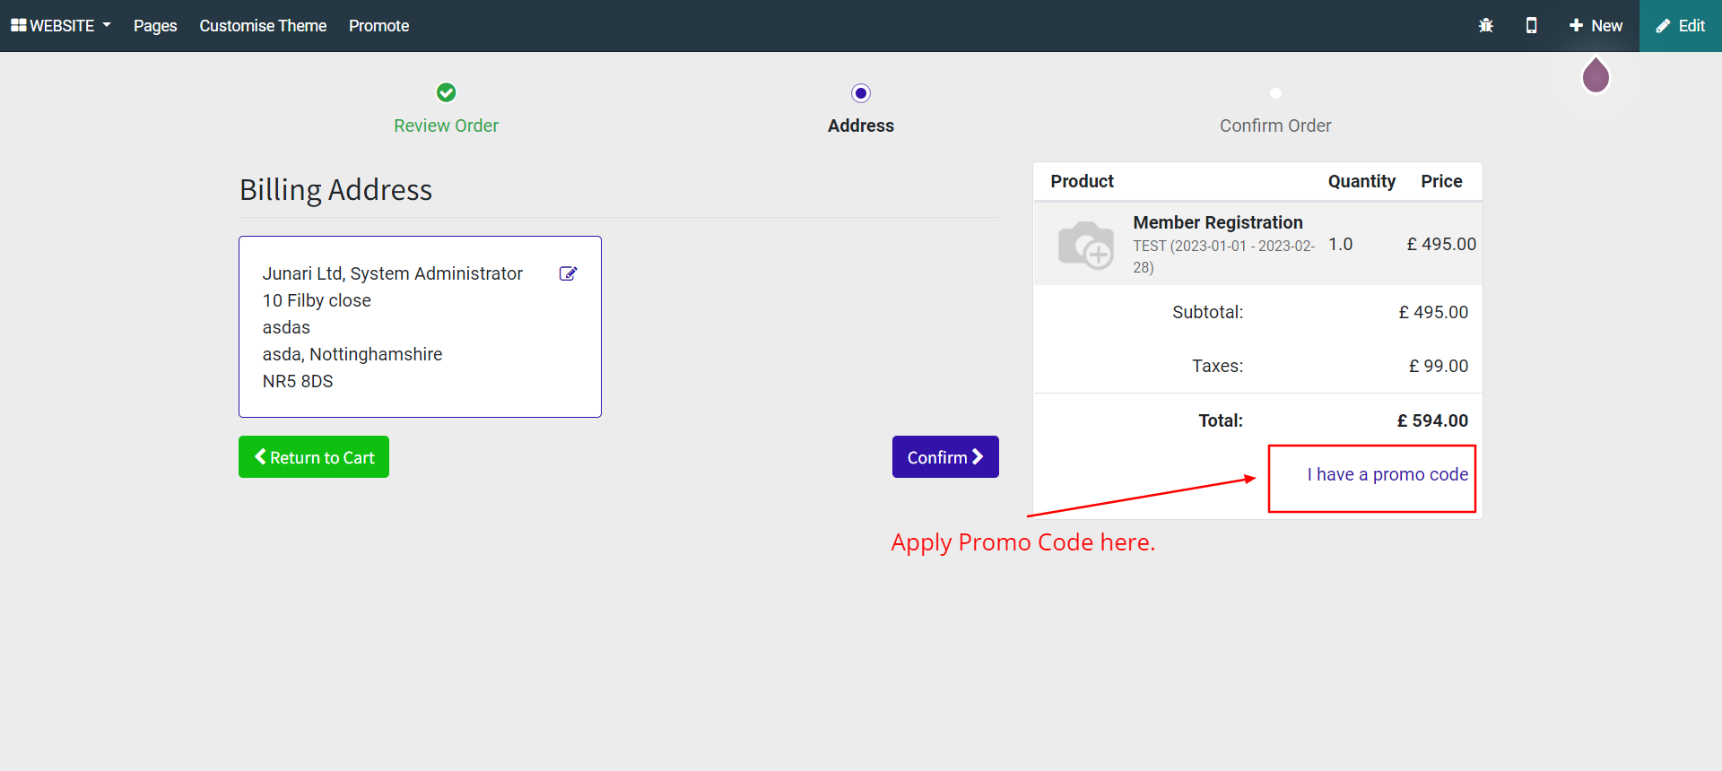Click the Edit button in top bar
Screen dimensions: 1722x771
coord(1680,26)
